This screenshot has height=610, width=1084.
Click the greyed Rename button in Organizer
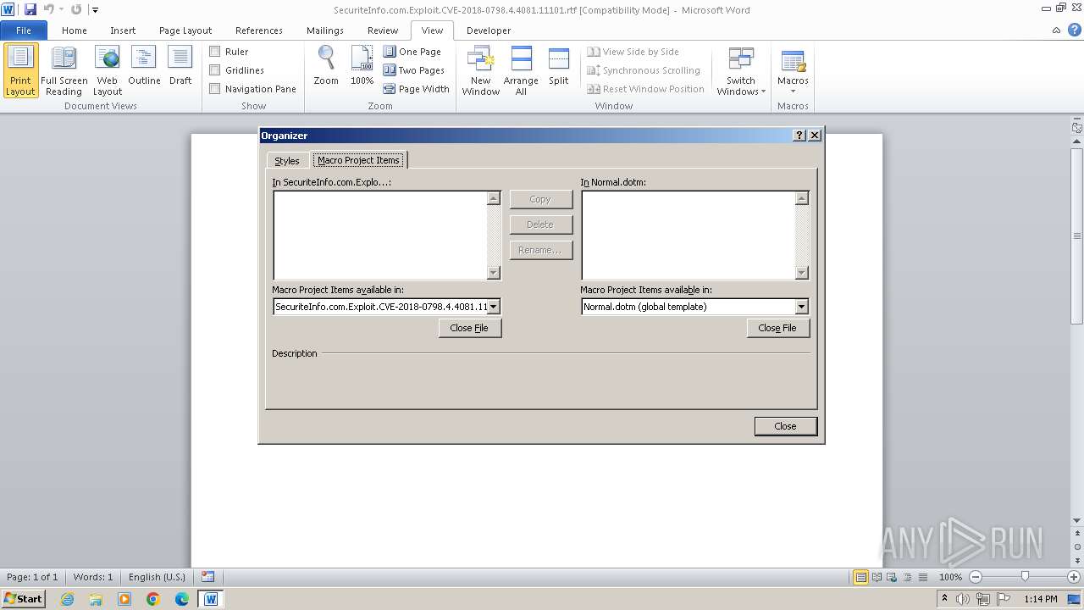(x=540, y=250)
